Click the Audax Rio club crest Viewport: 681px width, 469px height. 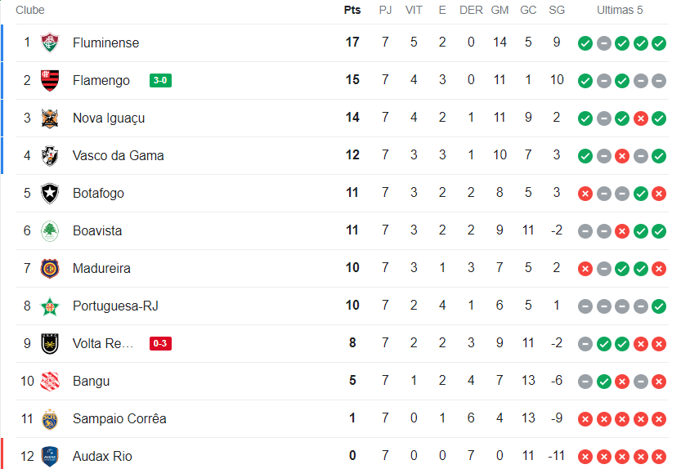(x=50, y=456)
